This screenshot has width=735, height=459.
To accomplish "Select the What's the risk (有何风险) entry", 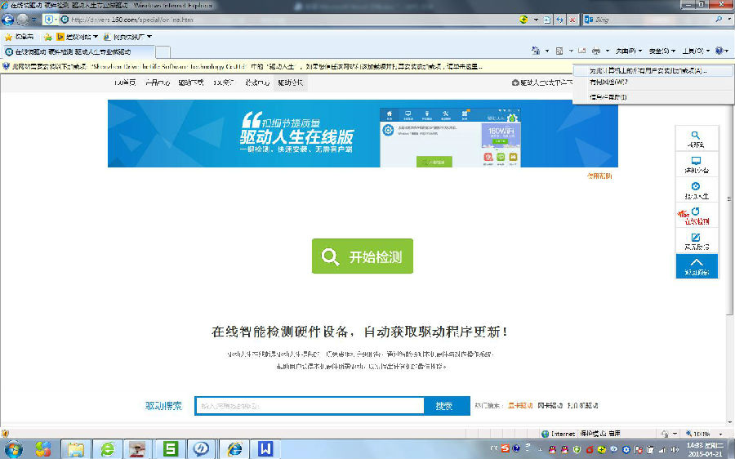I will point(653,82).
